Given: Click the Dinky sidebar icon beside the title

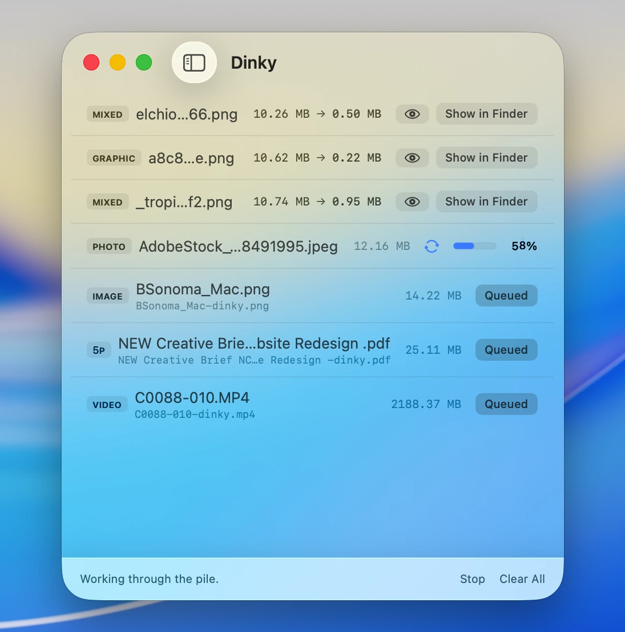Looking at the screenshot, I should tap(194, 62).
